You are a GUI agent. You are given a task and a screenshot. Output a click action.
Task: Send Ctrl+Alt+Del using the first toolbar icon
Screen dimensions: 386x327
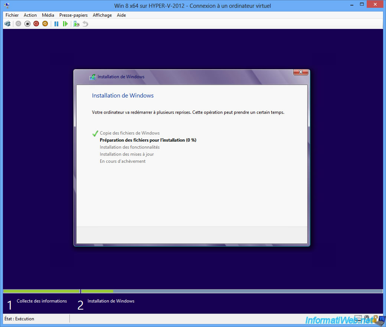[8, 24]
